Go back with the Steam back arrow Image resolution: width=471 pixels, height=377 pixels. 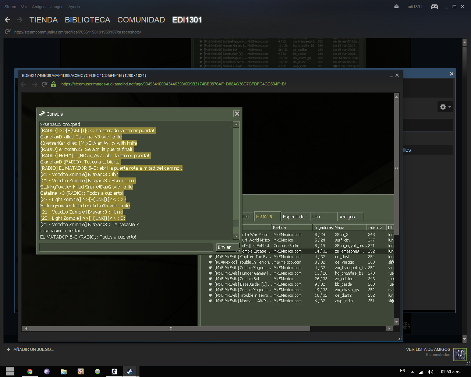pos(8,20)
